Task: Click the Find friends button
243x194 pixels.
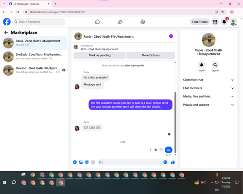Action: (x=200, y=22)
